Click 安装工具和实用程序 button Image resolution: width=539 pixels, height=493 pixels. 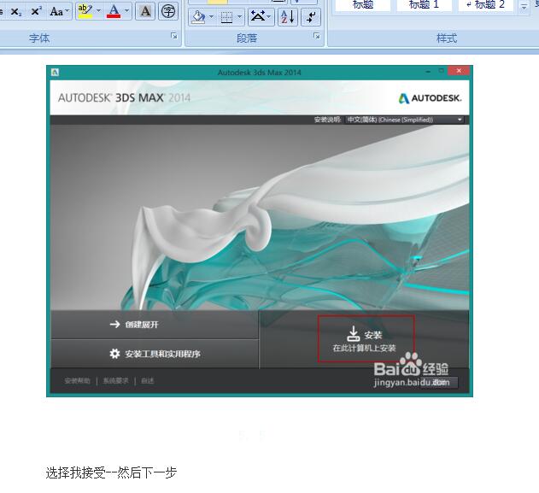(155, 354)
